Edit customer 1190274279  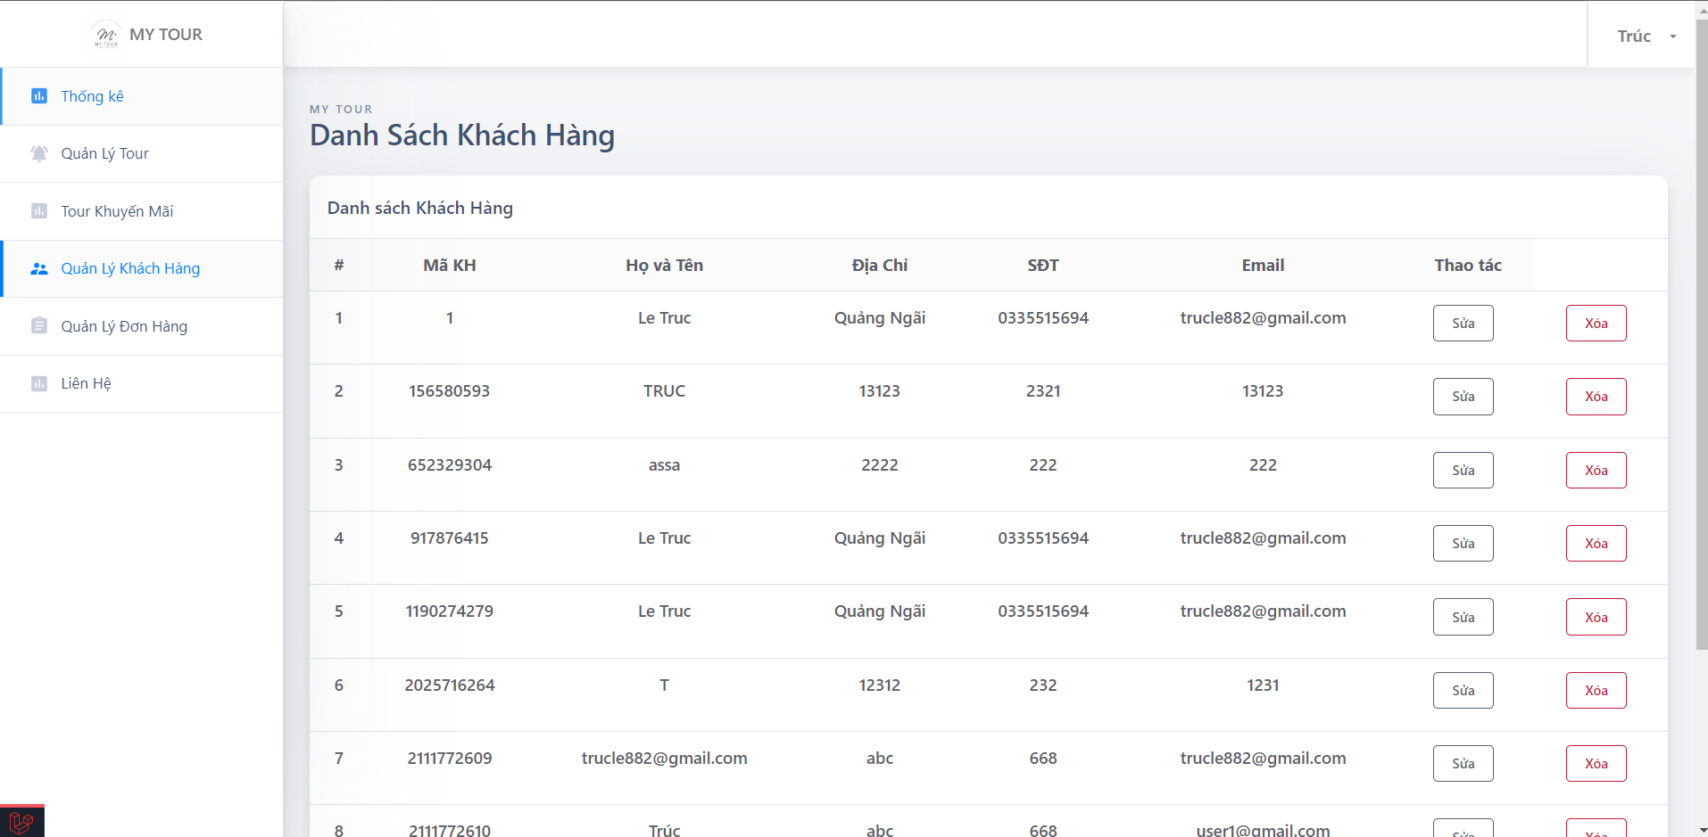[1463, 617]
